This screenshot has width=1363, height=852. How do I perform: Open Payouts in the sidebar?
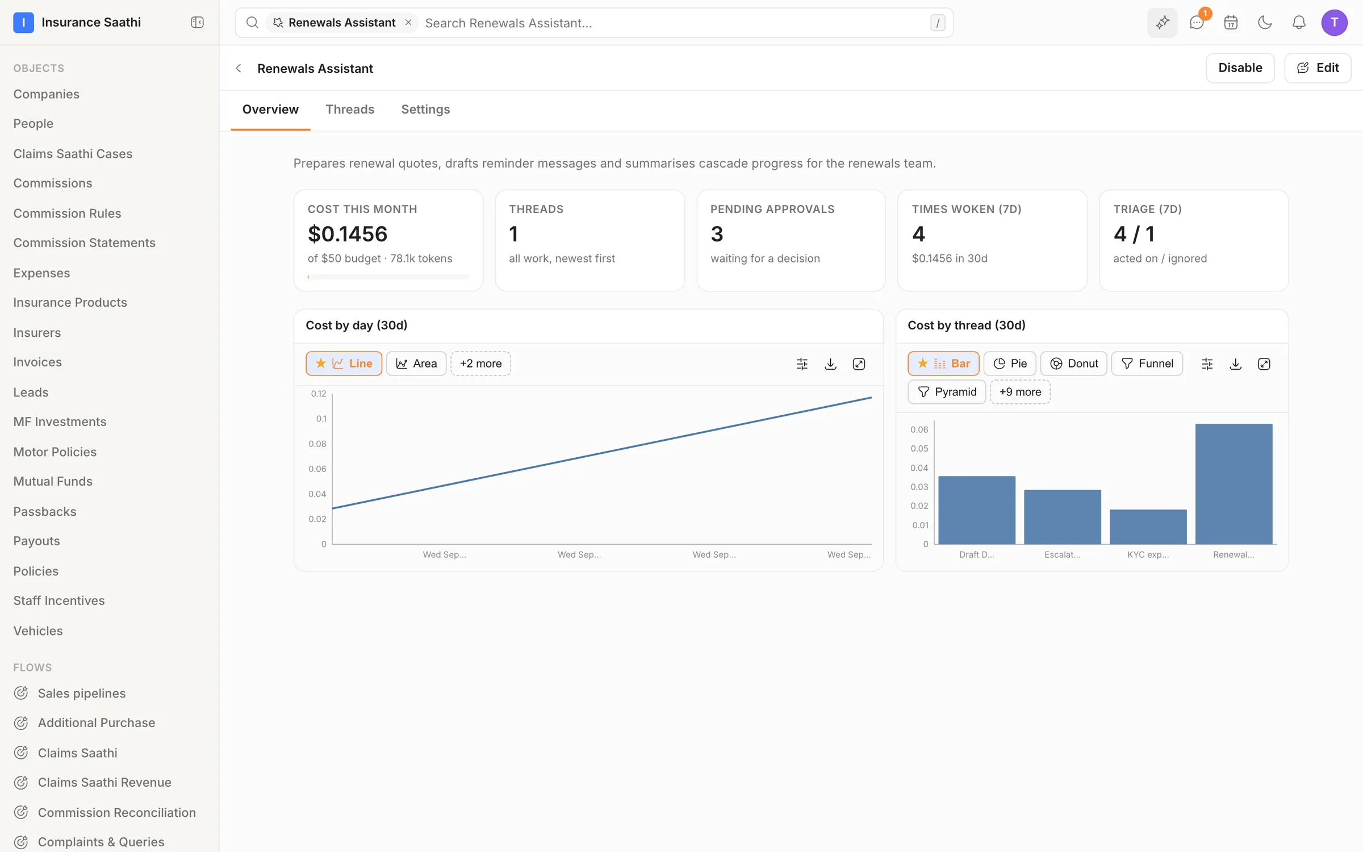click(36, 541)
